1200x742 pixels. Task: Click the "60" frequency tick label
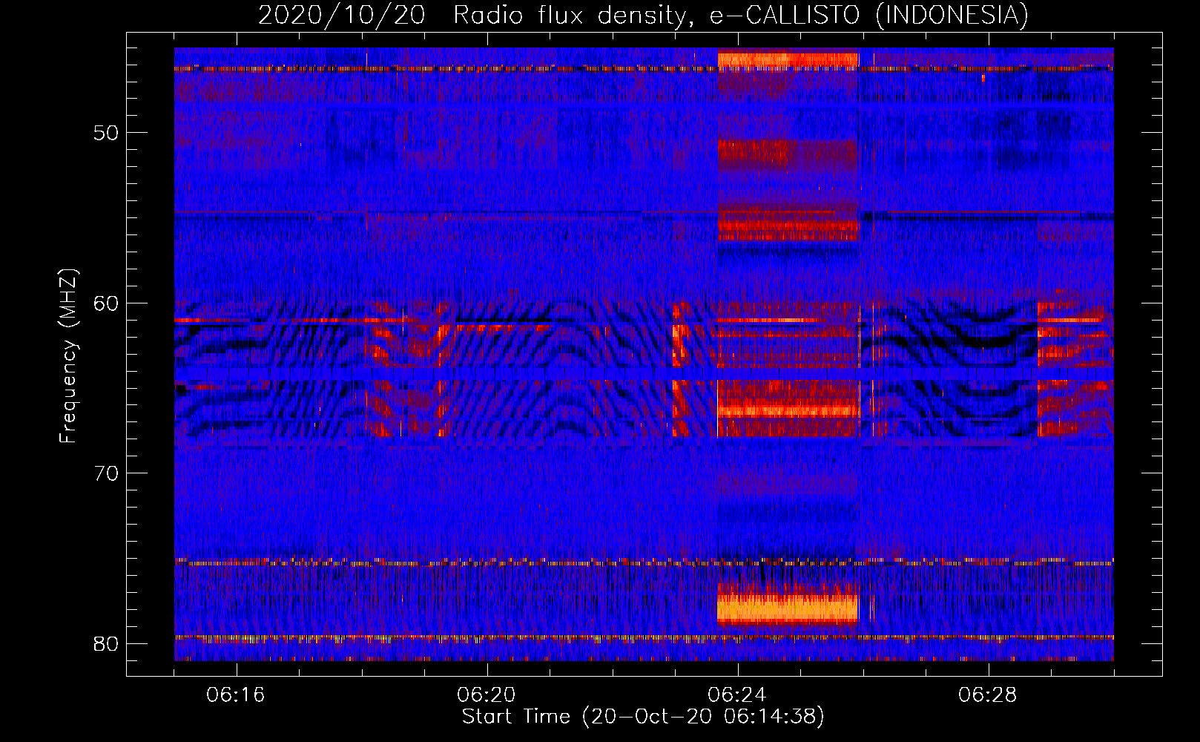(x=106, y=303)
